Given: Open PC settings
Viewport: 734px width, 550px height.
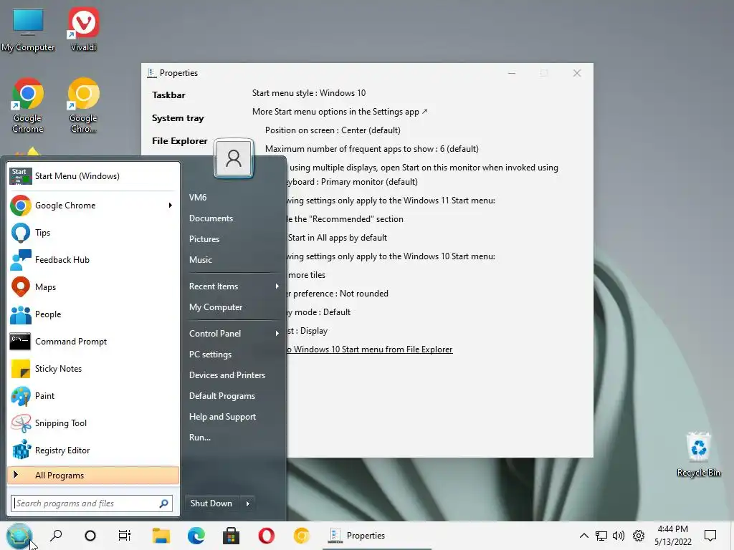Looking at the screenshot, I should click(x=210, y=354).
